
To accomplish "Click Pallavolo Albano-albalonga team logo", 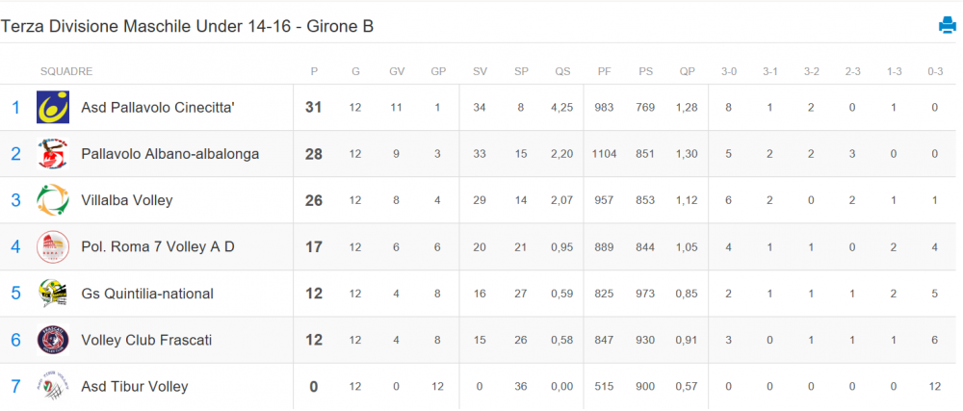I will tap(53, 154).
